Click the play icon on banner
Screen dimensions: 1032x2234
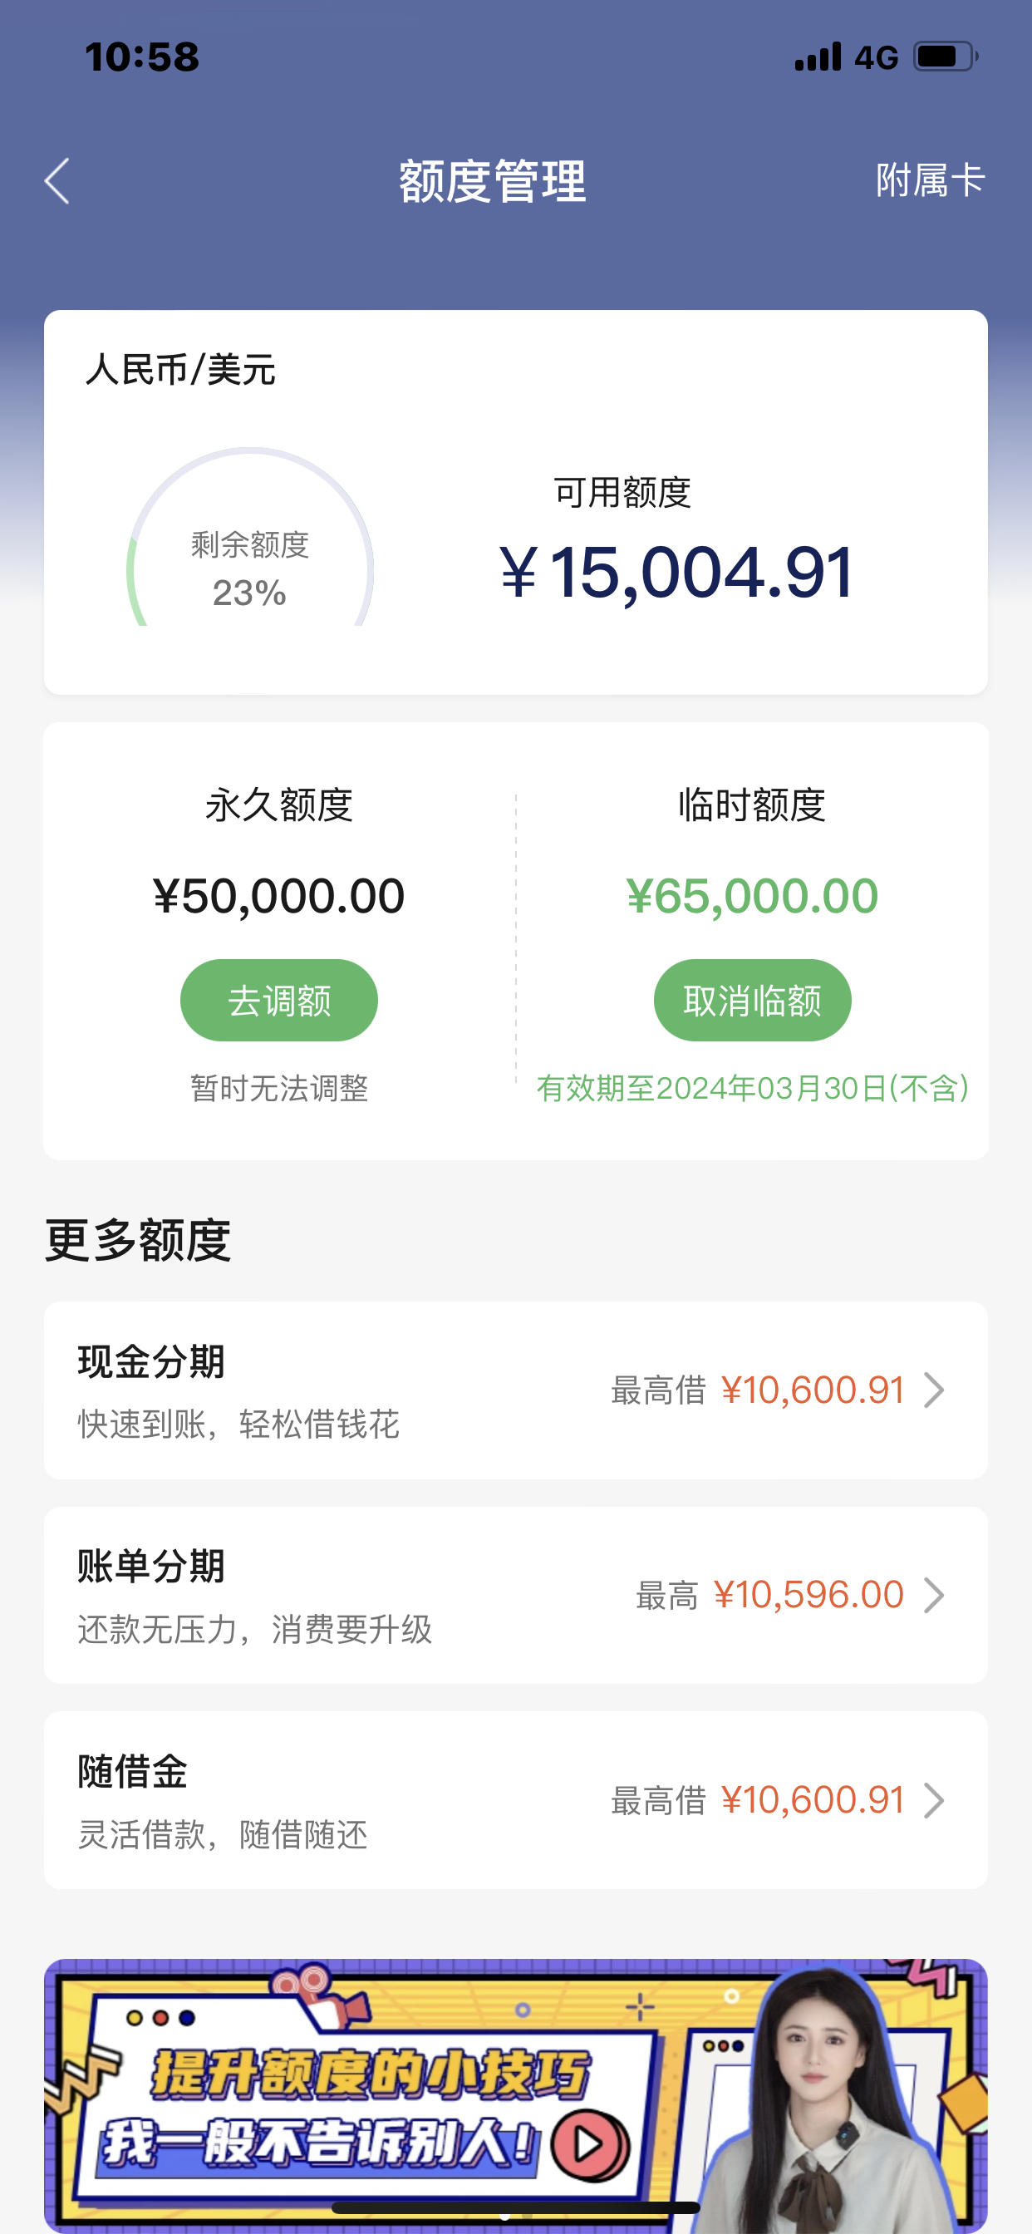point(590,2145)
